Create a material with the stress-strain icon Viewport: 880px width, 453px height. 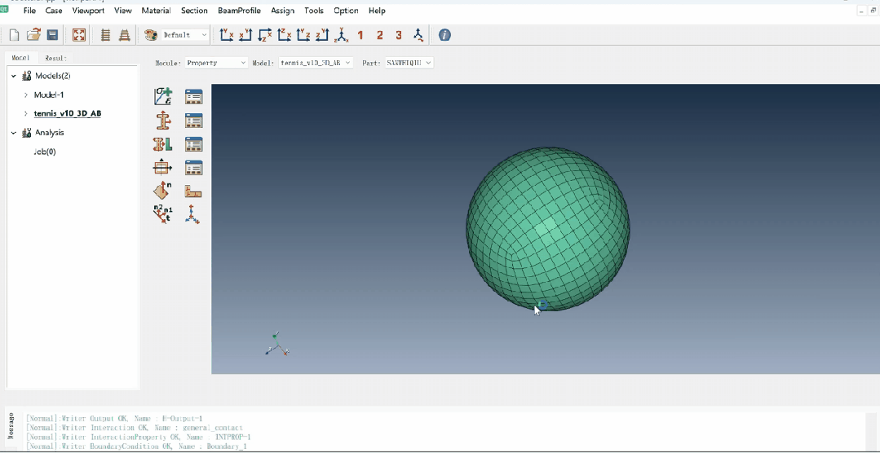(x=163, y=96)
